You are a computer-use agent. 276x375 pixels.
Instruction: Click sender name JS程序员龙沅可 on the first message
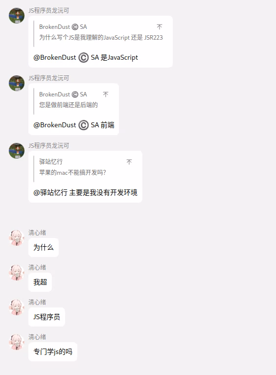(49, 10)
